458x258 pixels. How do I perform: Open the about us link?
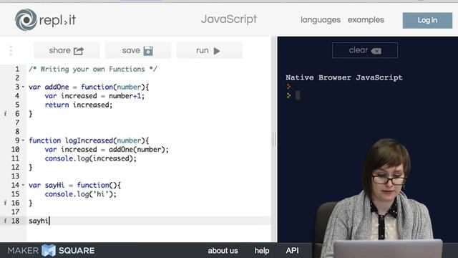pyautogui.click(x=223, y=251)
